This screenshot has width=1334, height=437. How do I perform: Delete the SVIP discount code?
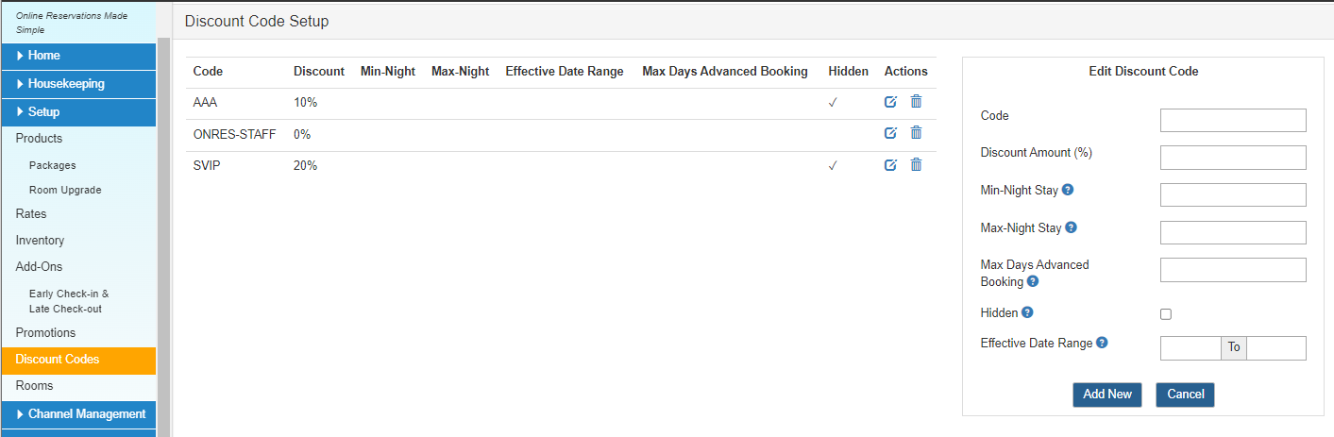click(x=916, y=165)
